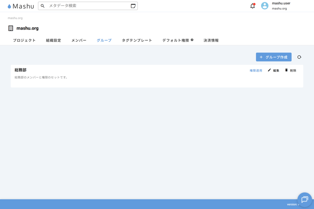Open the 決済情報 tab
This screenshot has width=314, height=209.
point(211,40)
